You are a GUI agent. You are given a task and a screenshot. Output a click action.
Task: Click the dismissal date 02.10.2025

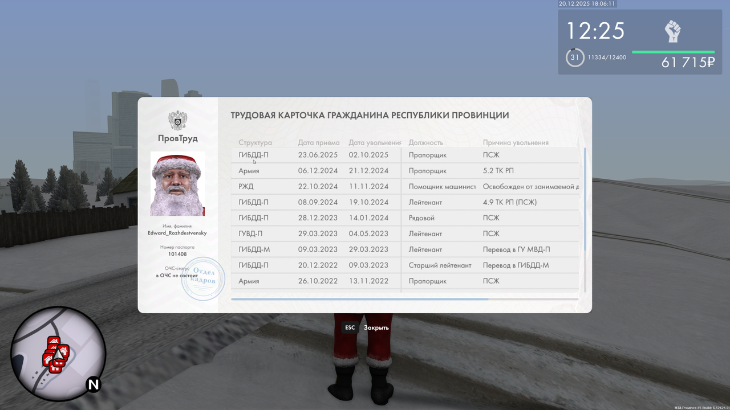click(368, 155)
